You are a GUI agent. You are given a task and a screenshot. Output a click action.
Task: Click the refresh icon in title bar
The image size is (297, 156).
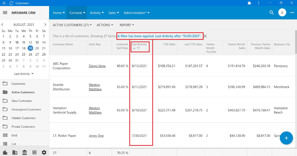click(11, 3)
